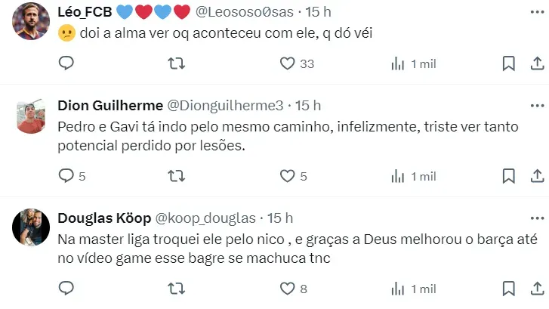Like Douglas Köop's tweet with 8 likes
This screenshot has height=309, width=549.
[x=287, y=288]
